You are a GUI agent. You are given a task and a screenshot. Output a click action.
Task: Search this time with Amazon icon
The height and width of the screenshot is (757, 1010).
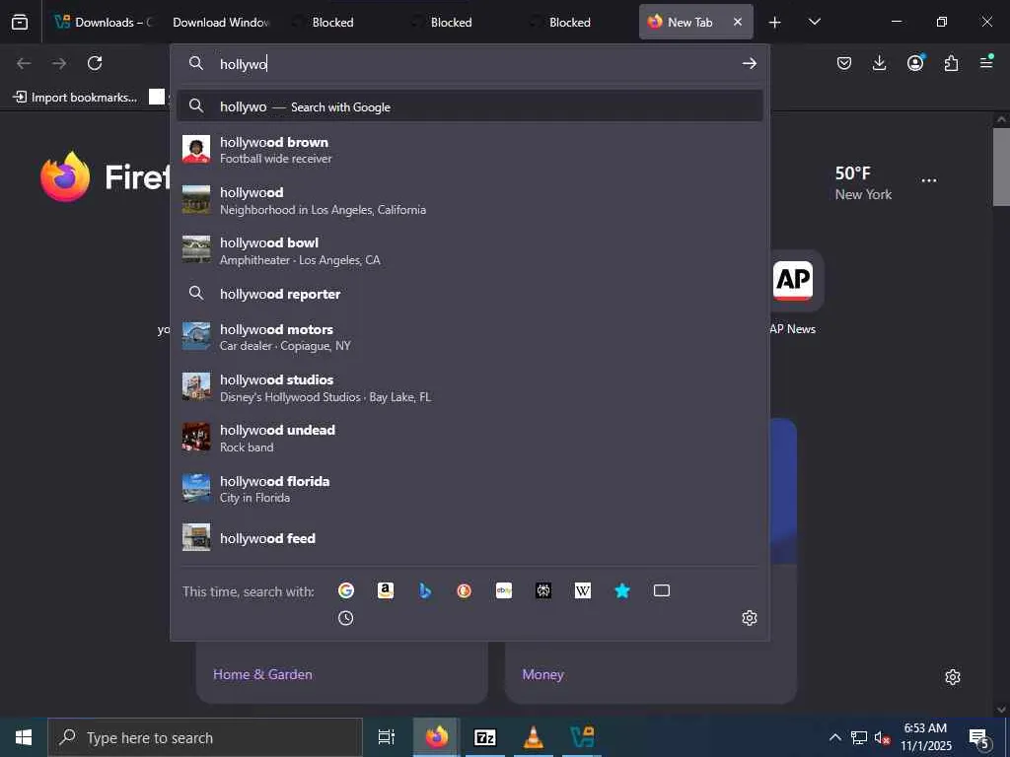(x=386, y=590)
